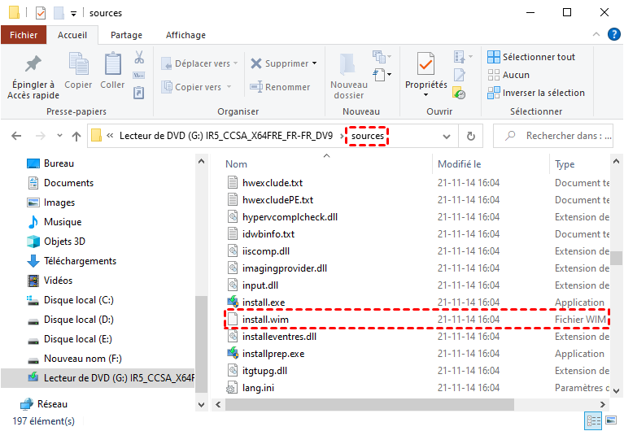Sort by the Type column header

565,164
